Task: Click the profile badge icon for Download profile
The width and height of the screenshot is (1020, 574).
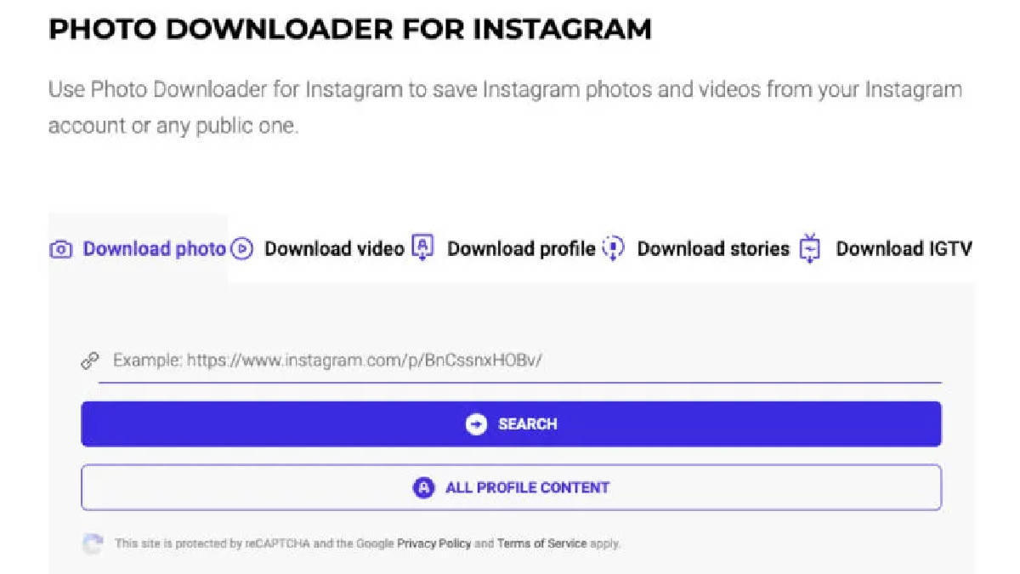Action: 422,247
